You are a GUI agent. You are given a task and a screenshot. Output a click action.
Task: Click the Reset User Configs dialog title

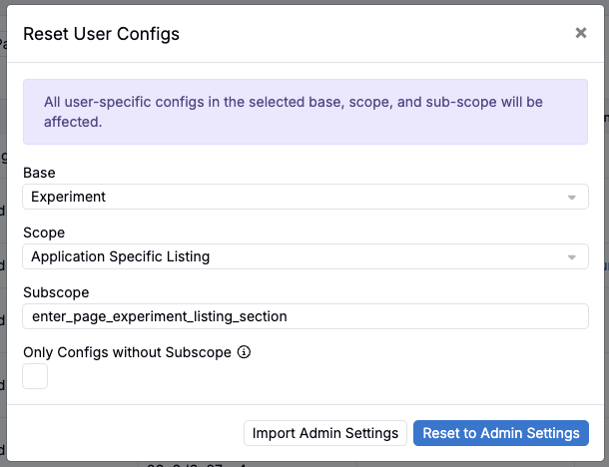[x=101, y=34]
